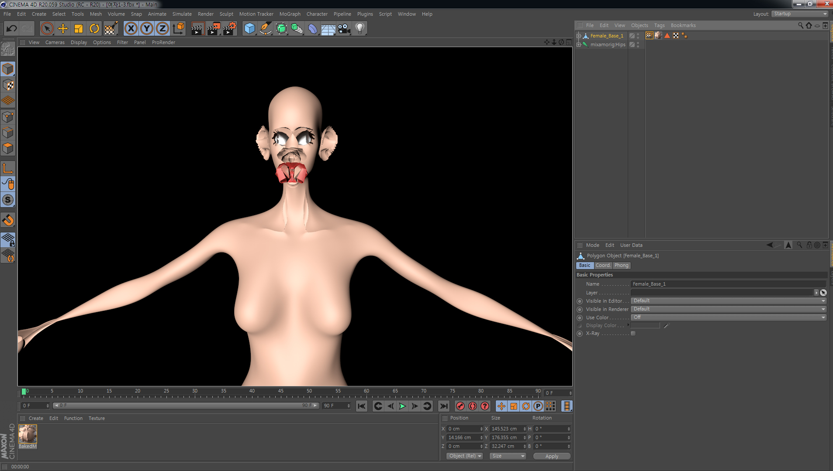Switch to Model mode
The width and height of the screenshot is (833, 471).
tap(8, 69)
